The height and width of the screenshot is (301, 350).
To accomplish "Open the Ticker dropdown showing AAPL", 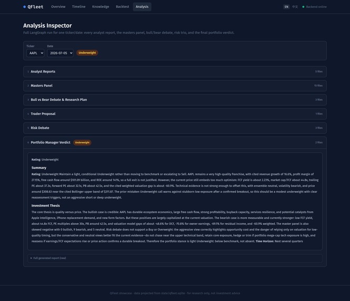I will tap(35, 53).
